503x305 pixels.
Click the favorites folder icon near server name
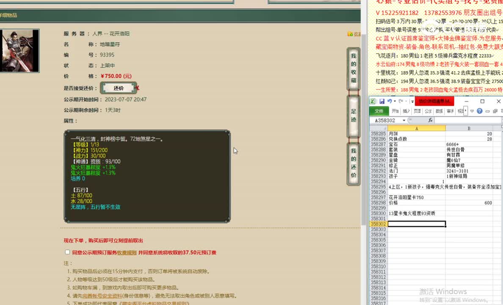click(350, 34)
